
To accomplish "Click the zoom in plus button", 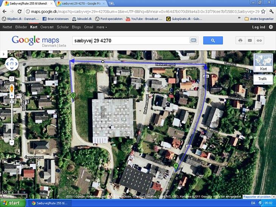I will coord(12,101).
